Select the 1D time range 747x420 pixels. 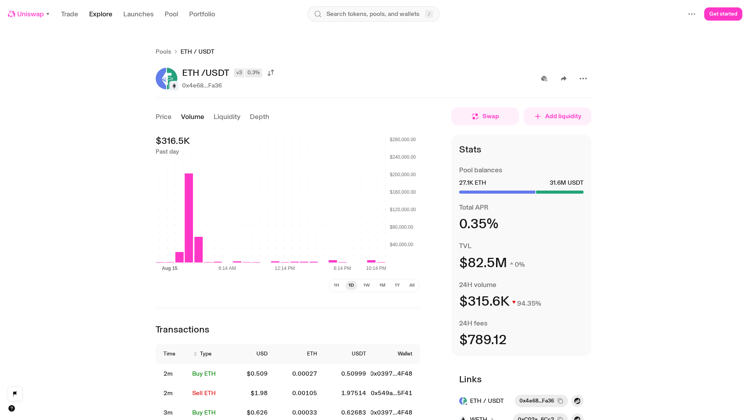coord(351,285)
